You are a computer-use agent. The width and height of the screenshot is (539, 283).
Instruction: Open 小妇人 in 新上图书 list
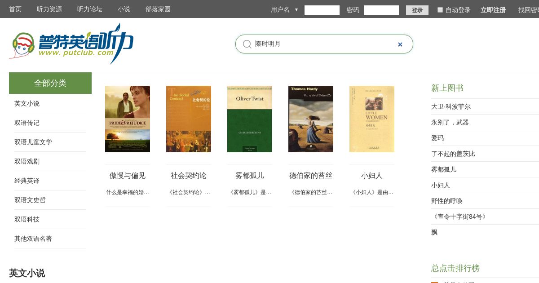tap(441, 185)
